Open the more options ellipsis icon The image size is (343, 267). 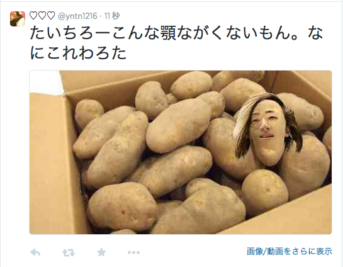tap(133, 253)
